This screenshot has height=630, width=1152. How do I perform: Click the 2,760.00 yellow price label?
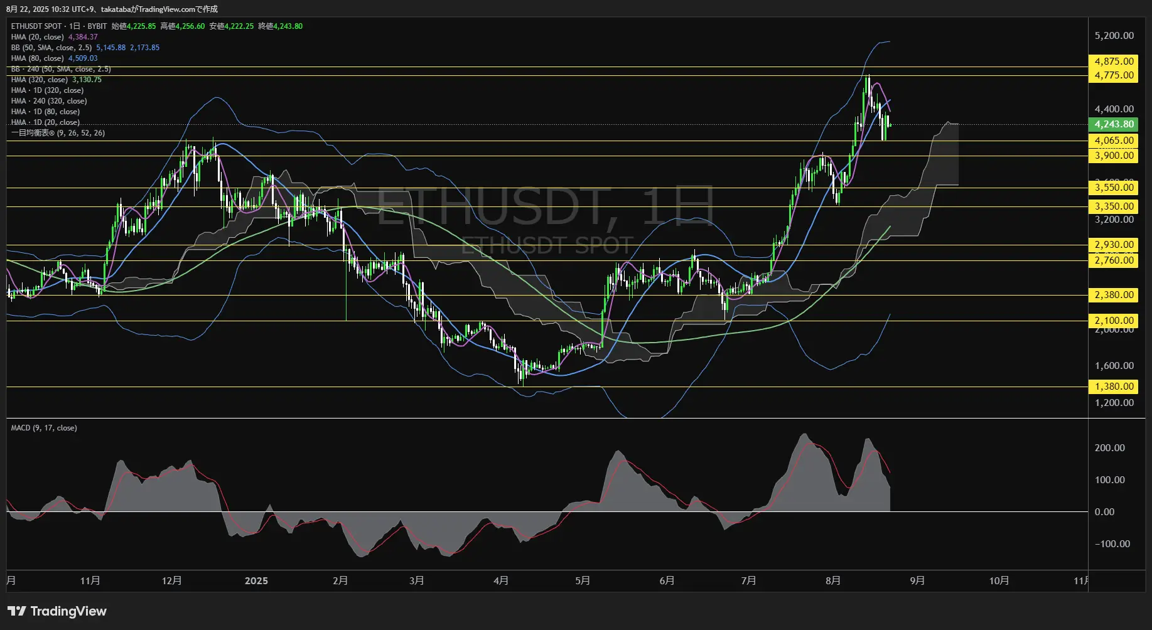coord(1114,260)
